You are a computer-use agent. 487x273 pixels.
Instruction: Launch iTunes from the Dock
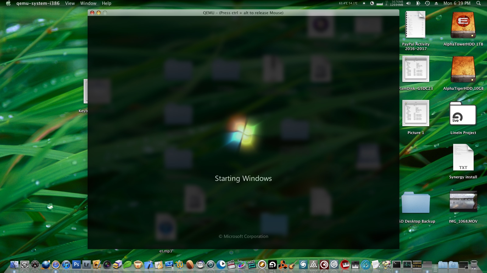(66, 265)
